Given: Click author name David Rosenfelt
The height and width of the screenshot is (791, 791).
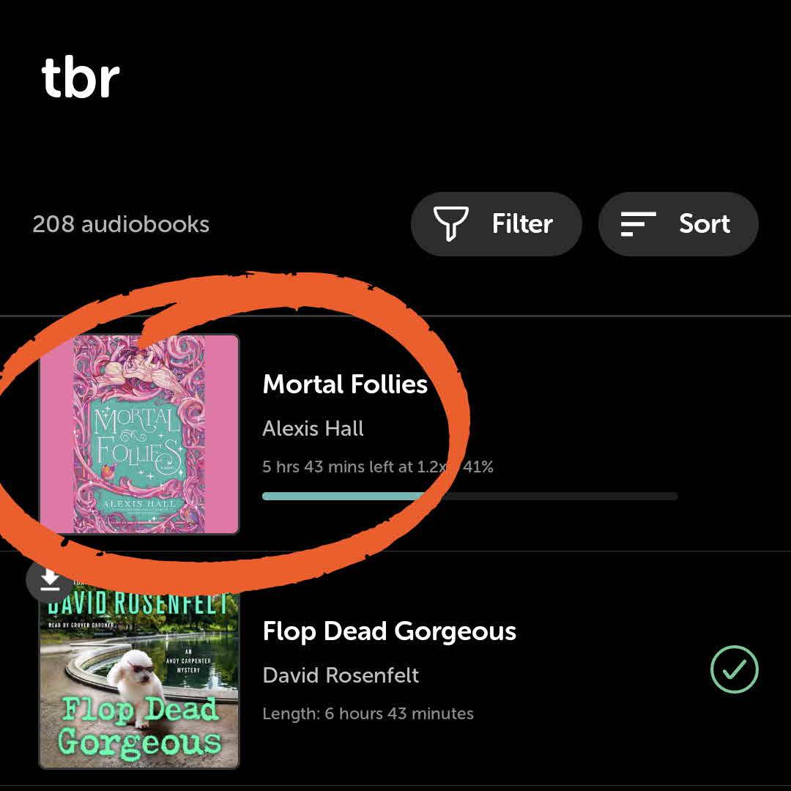Looking at the screenshot, I should 341,675.
